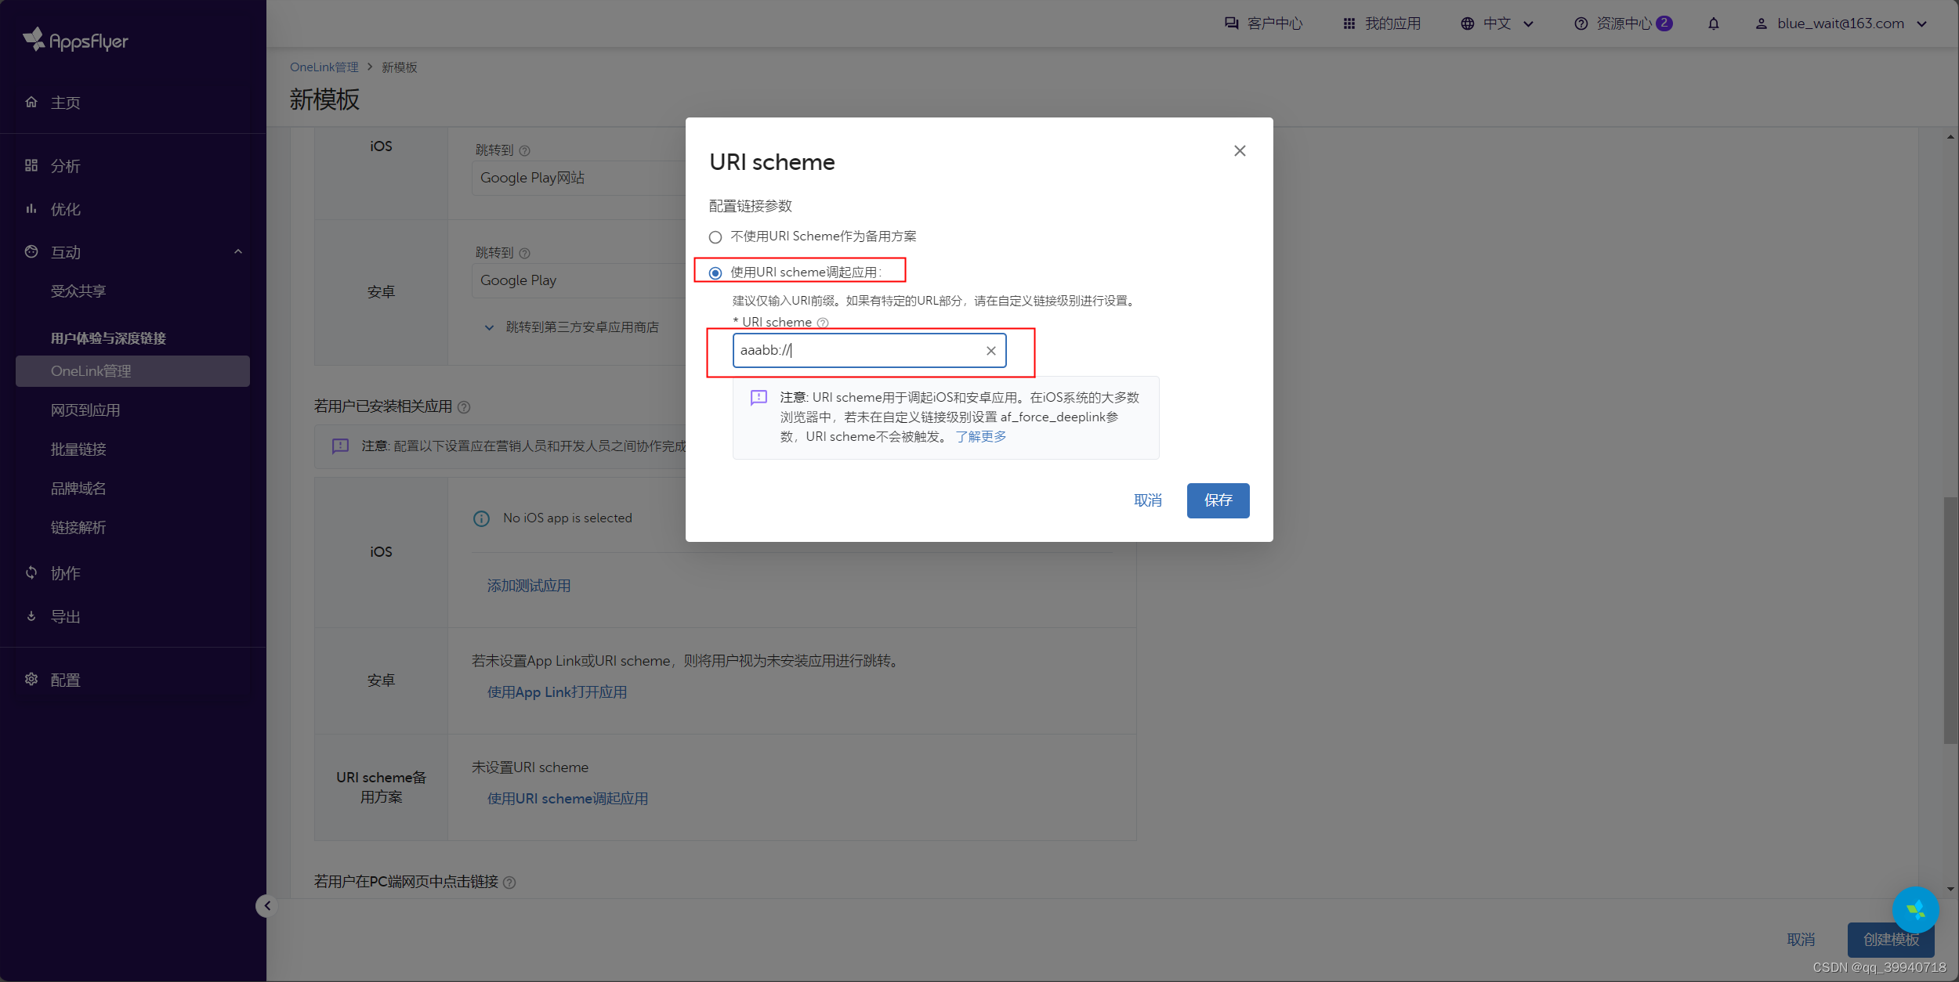This screenshot has width=1959, height=982.
Task: Select 不使用URI Scheme作为备用方案 radio option
Action: pos(715,236)
